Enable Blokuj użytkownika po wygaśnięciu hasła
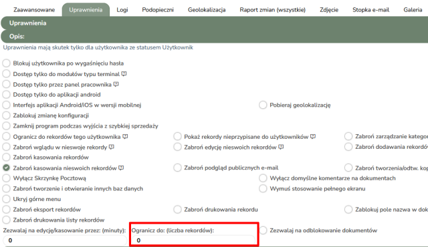The height and width of the screenshot is (247, 428). tap(6, 63)
